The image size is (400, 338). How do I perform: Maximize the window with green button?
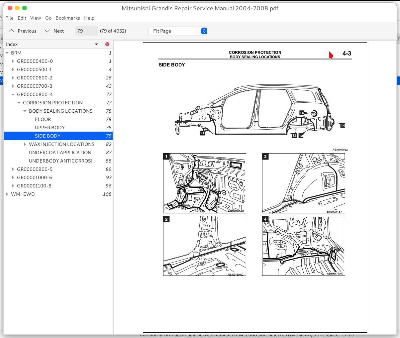[25, 8]
